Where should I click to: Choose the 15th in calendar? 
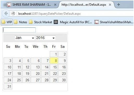pos(54,67)
